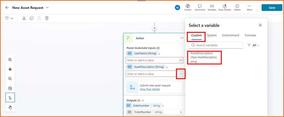Switch to the Environment tab
284x117 pixels.
pos(231,35)
